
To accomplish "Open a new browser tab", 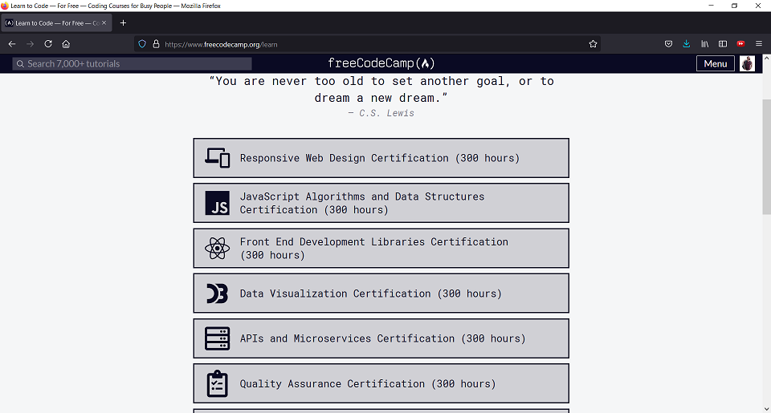I will click(123, 23).
